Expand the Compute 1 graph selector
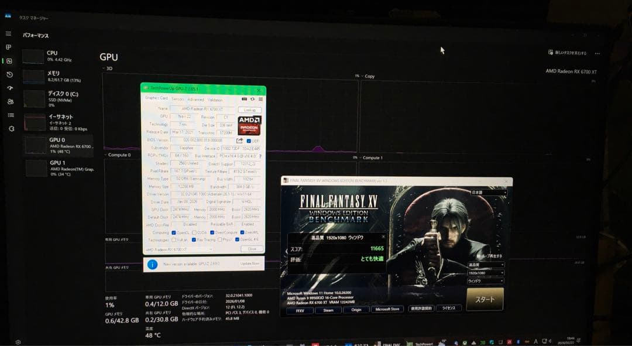 coord(371,157)
